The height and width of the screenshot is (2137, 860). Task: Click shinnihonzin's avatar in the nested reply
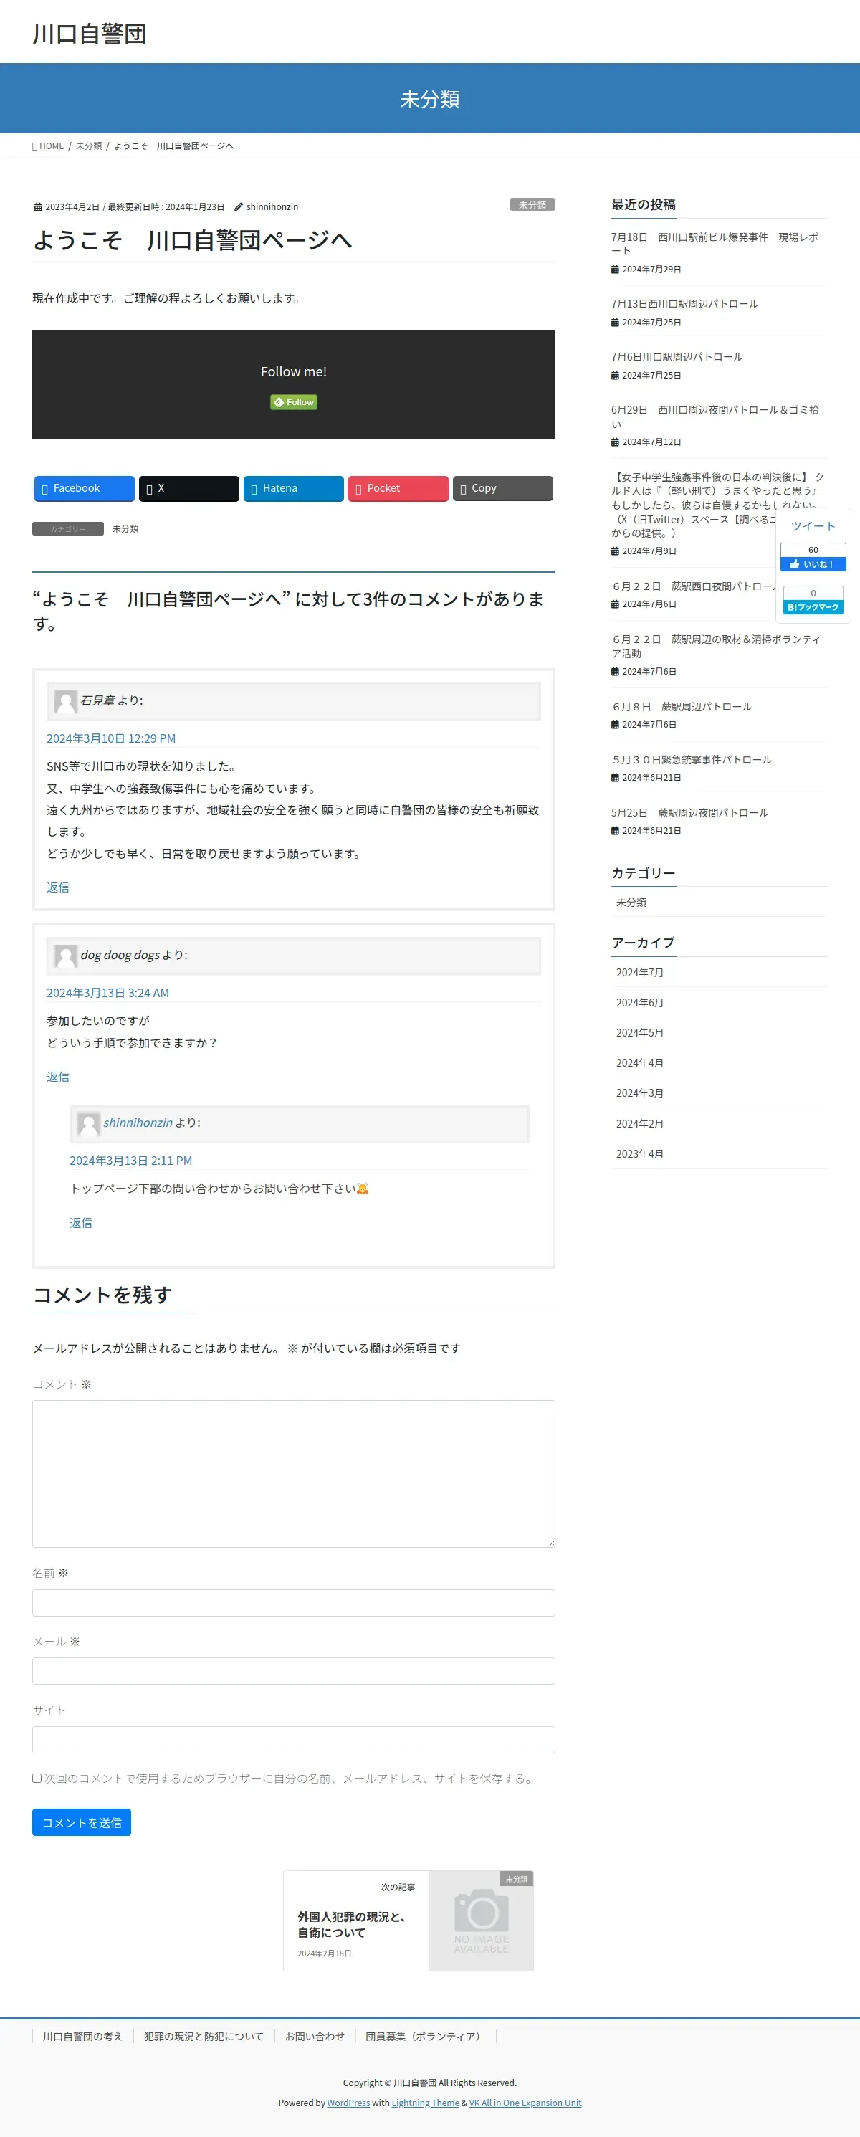tap(89, 1124)
